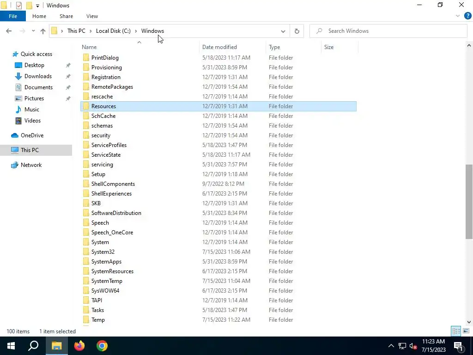Open Videos in the navigation pane
The width and height of the screenshot is (473, 355).
[32, 121]
